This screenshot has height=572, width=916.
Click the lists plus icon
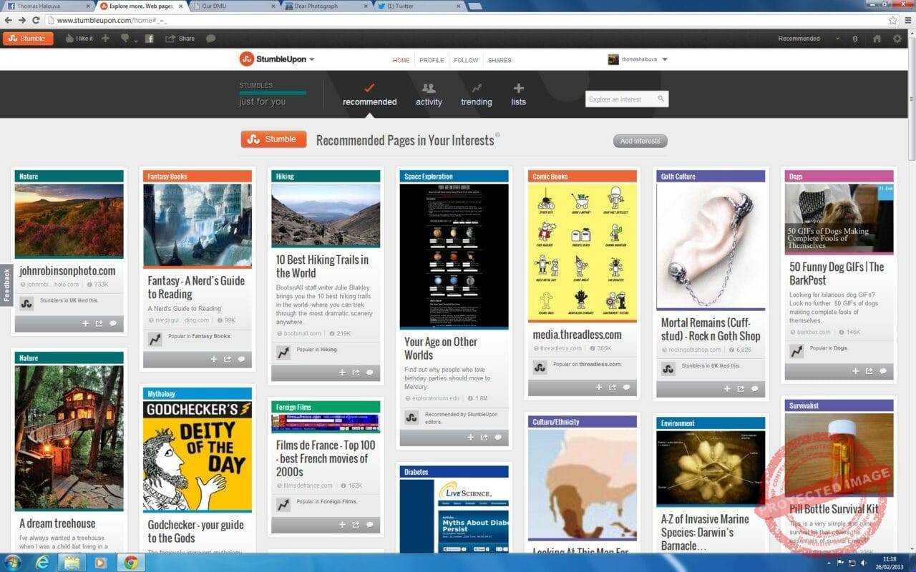[519, 89]
